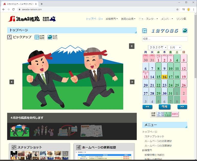Bookmark this page with the star icon
197x161 pixels.
point(178,9)
